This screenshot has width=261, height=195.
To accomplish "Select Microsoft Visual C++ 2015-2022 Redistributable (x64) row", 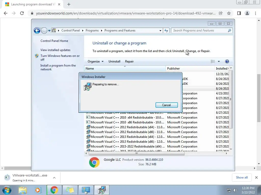I will (x=157, y=147).
